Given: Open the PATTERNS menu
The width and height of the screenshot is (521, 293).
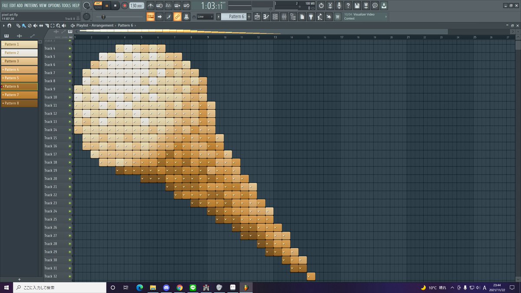Looking at the screenshot, I should pos(31,6).
